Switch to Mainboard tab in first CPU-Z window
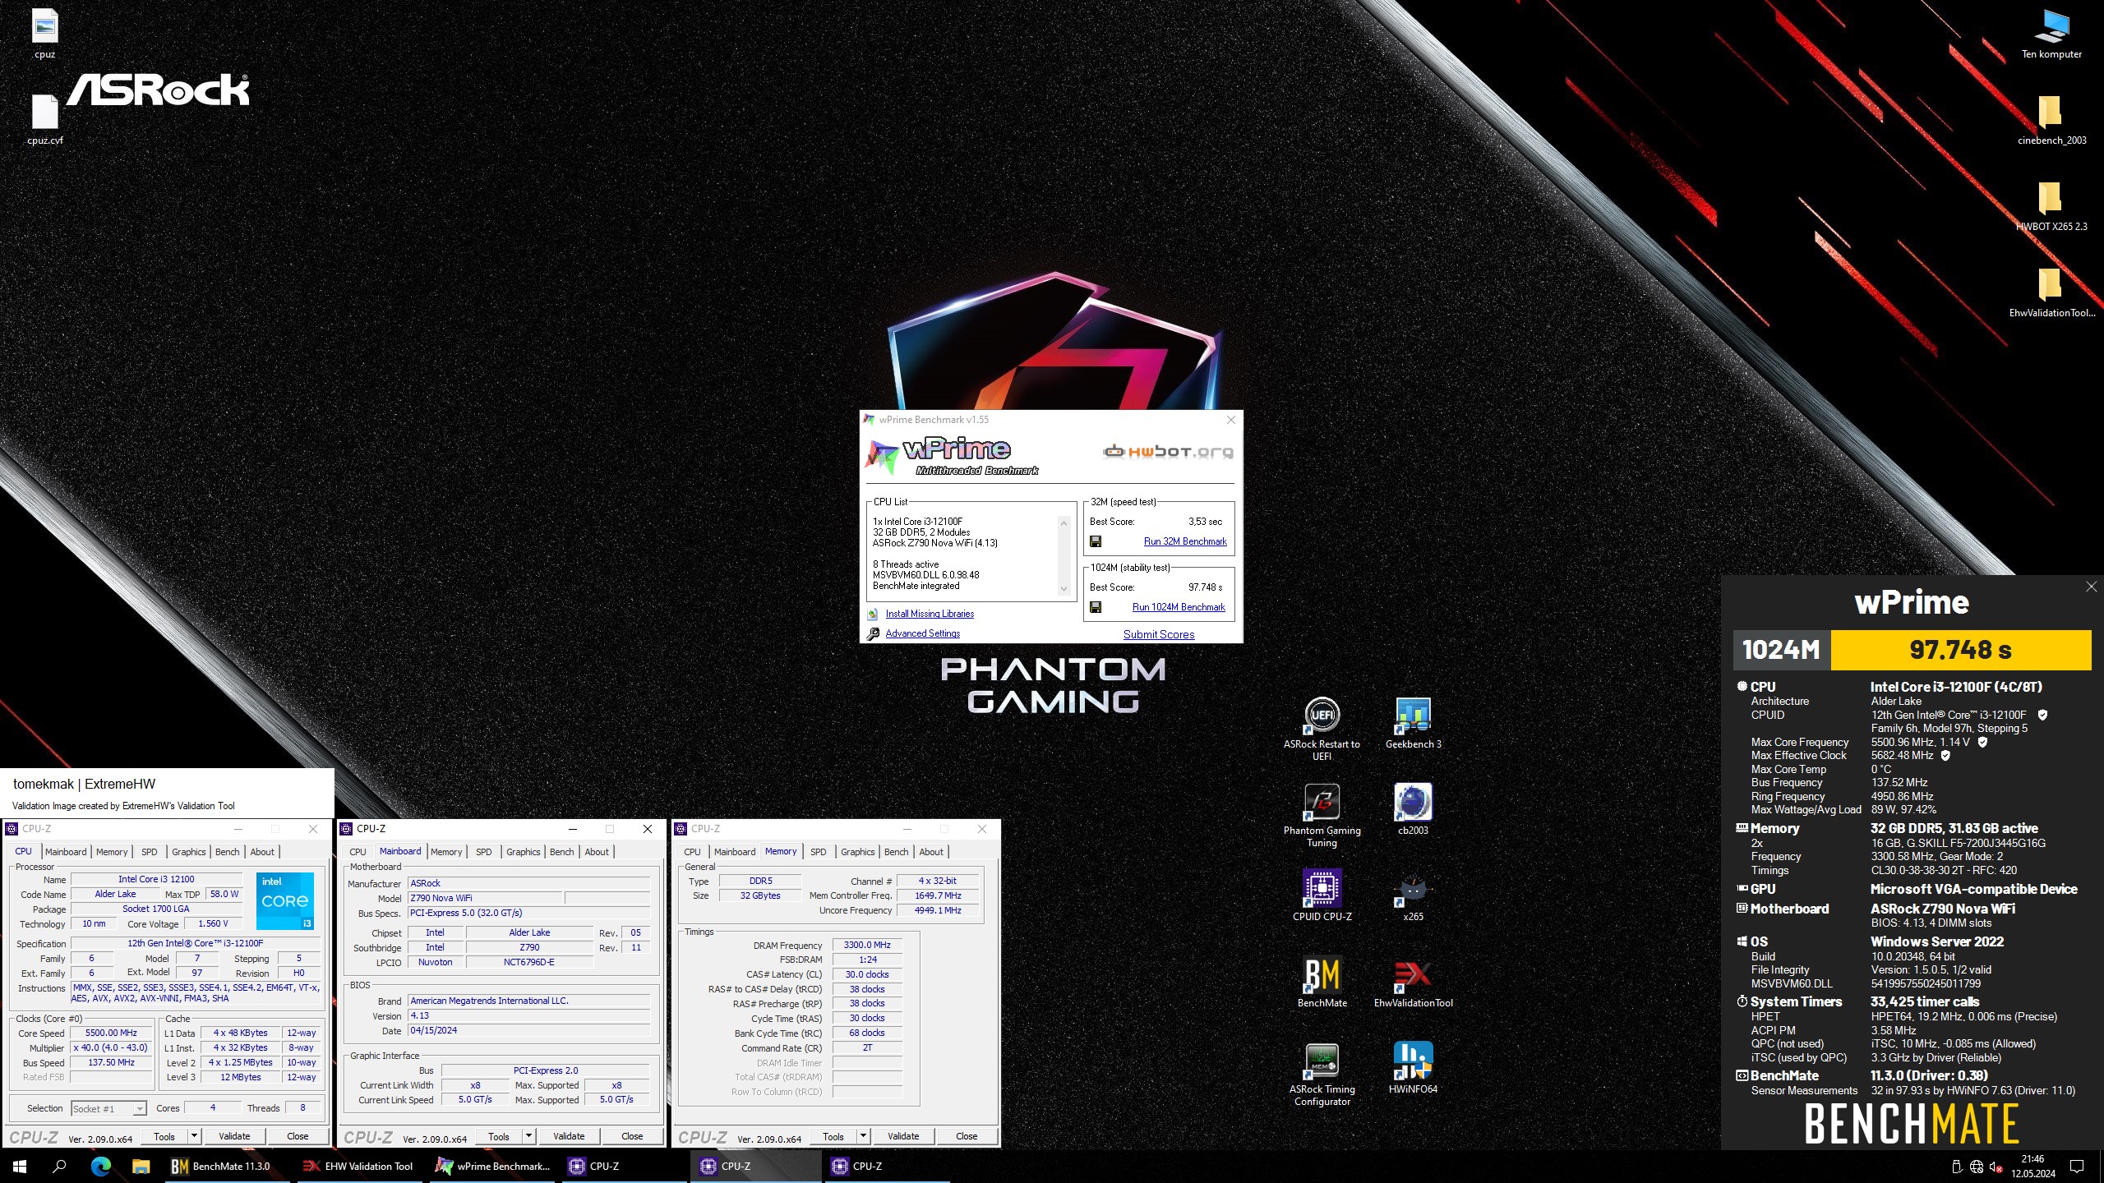The width and height of the screenshot is (2104, 1183). (66, 852)
